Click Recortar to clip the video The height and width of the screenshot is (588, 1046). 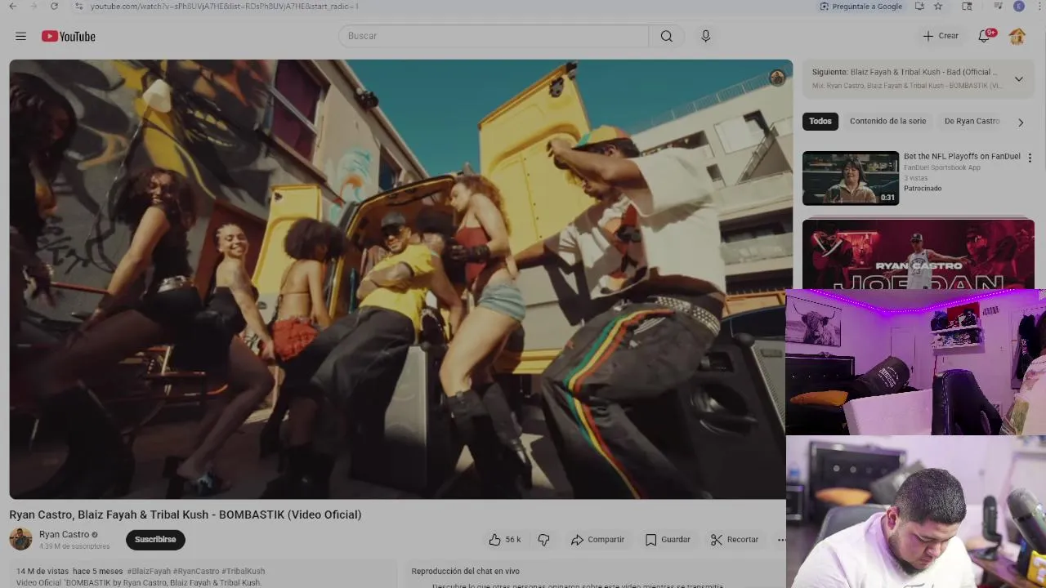point(735,539)
